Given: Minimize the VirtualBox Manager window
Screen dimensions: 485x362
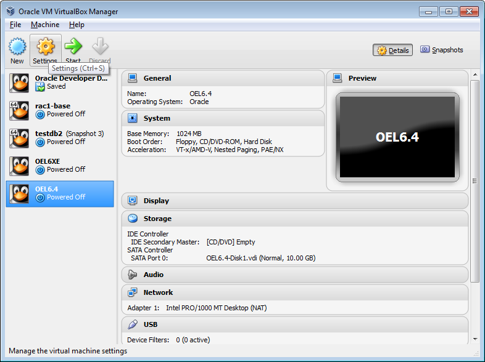Looking at the screenshot, I should click(428, 12).
